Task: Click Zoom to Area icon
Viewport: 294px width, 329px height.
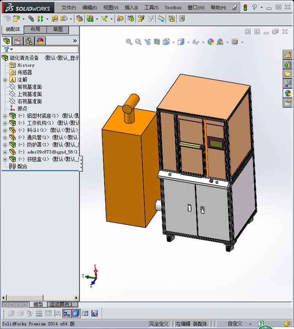Action: point(138,42)
